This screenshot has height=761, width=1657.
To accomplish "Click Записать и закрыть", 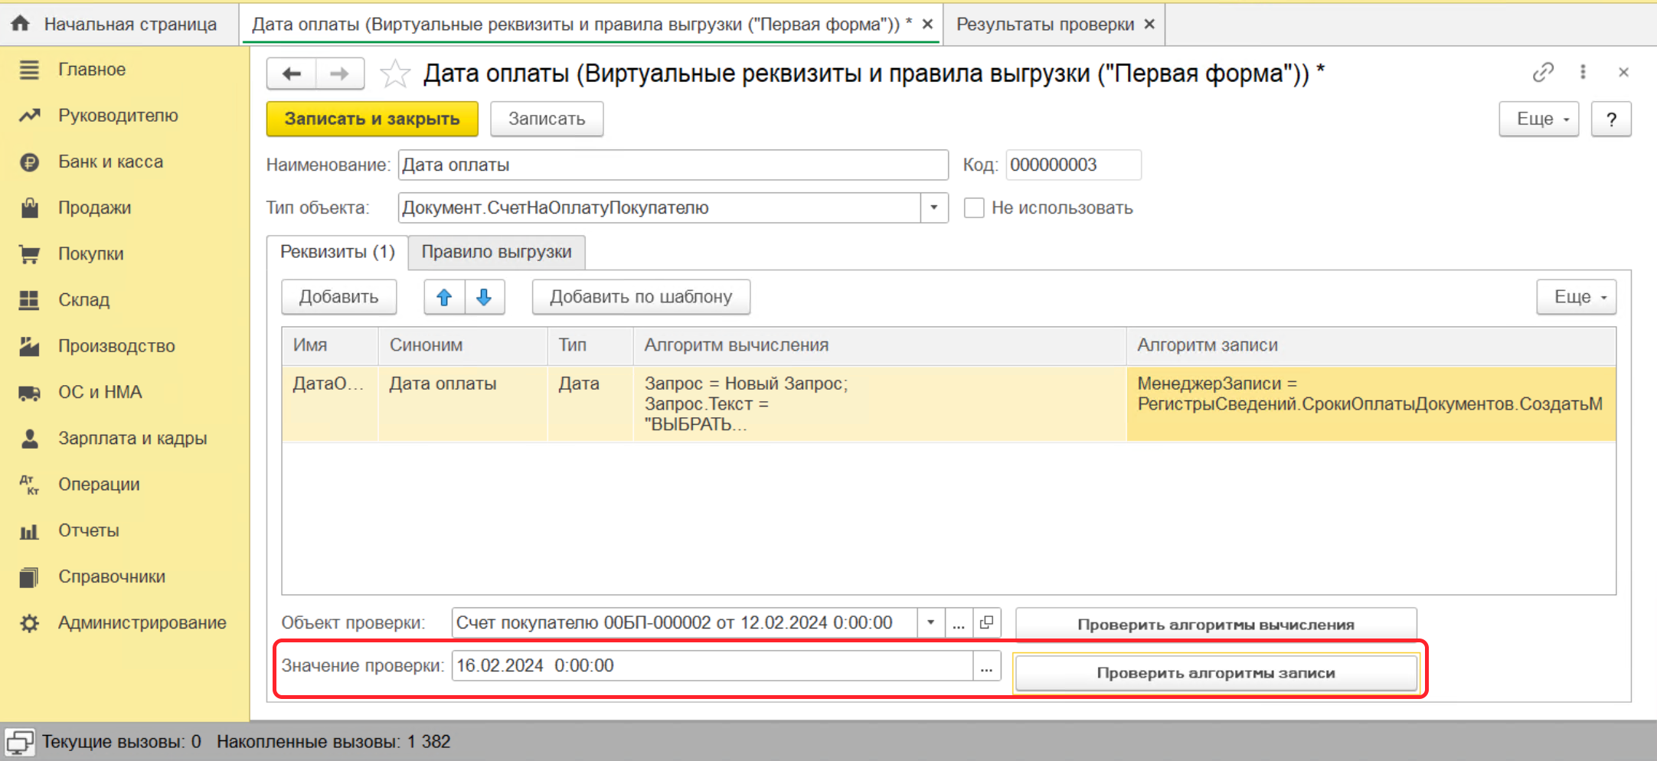I will click(x=372, y=119).
